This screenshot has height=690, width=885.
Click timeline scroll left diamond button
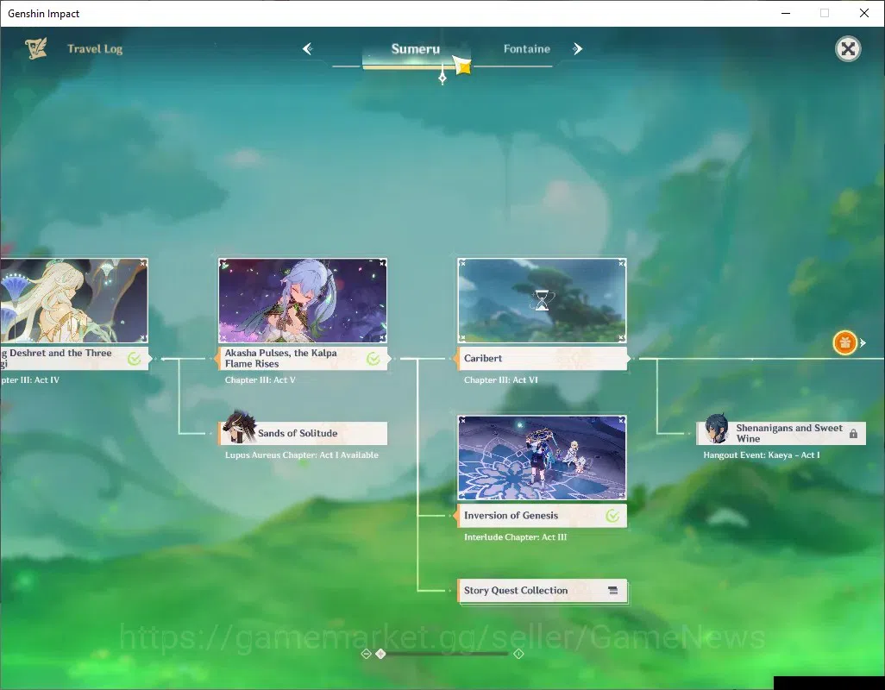pyautogui.click(x=366, y=653)
